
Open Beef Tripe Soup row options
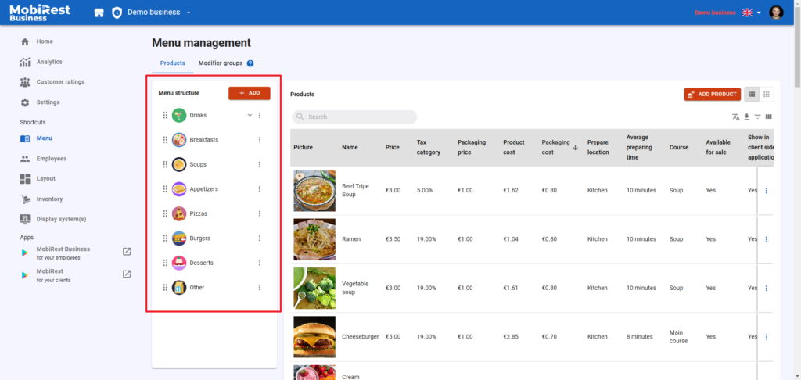click(x=766, y=191)
